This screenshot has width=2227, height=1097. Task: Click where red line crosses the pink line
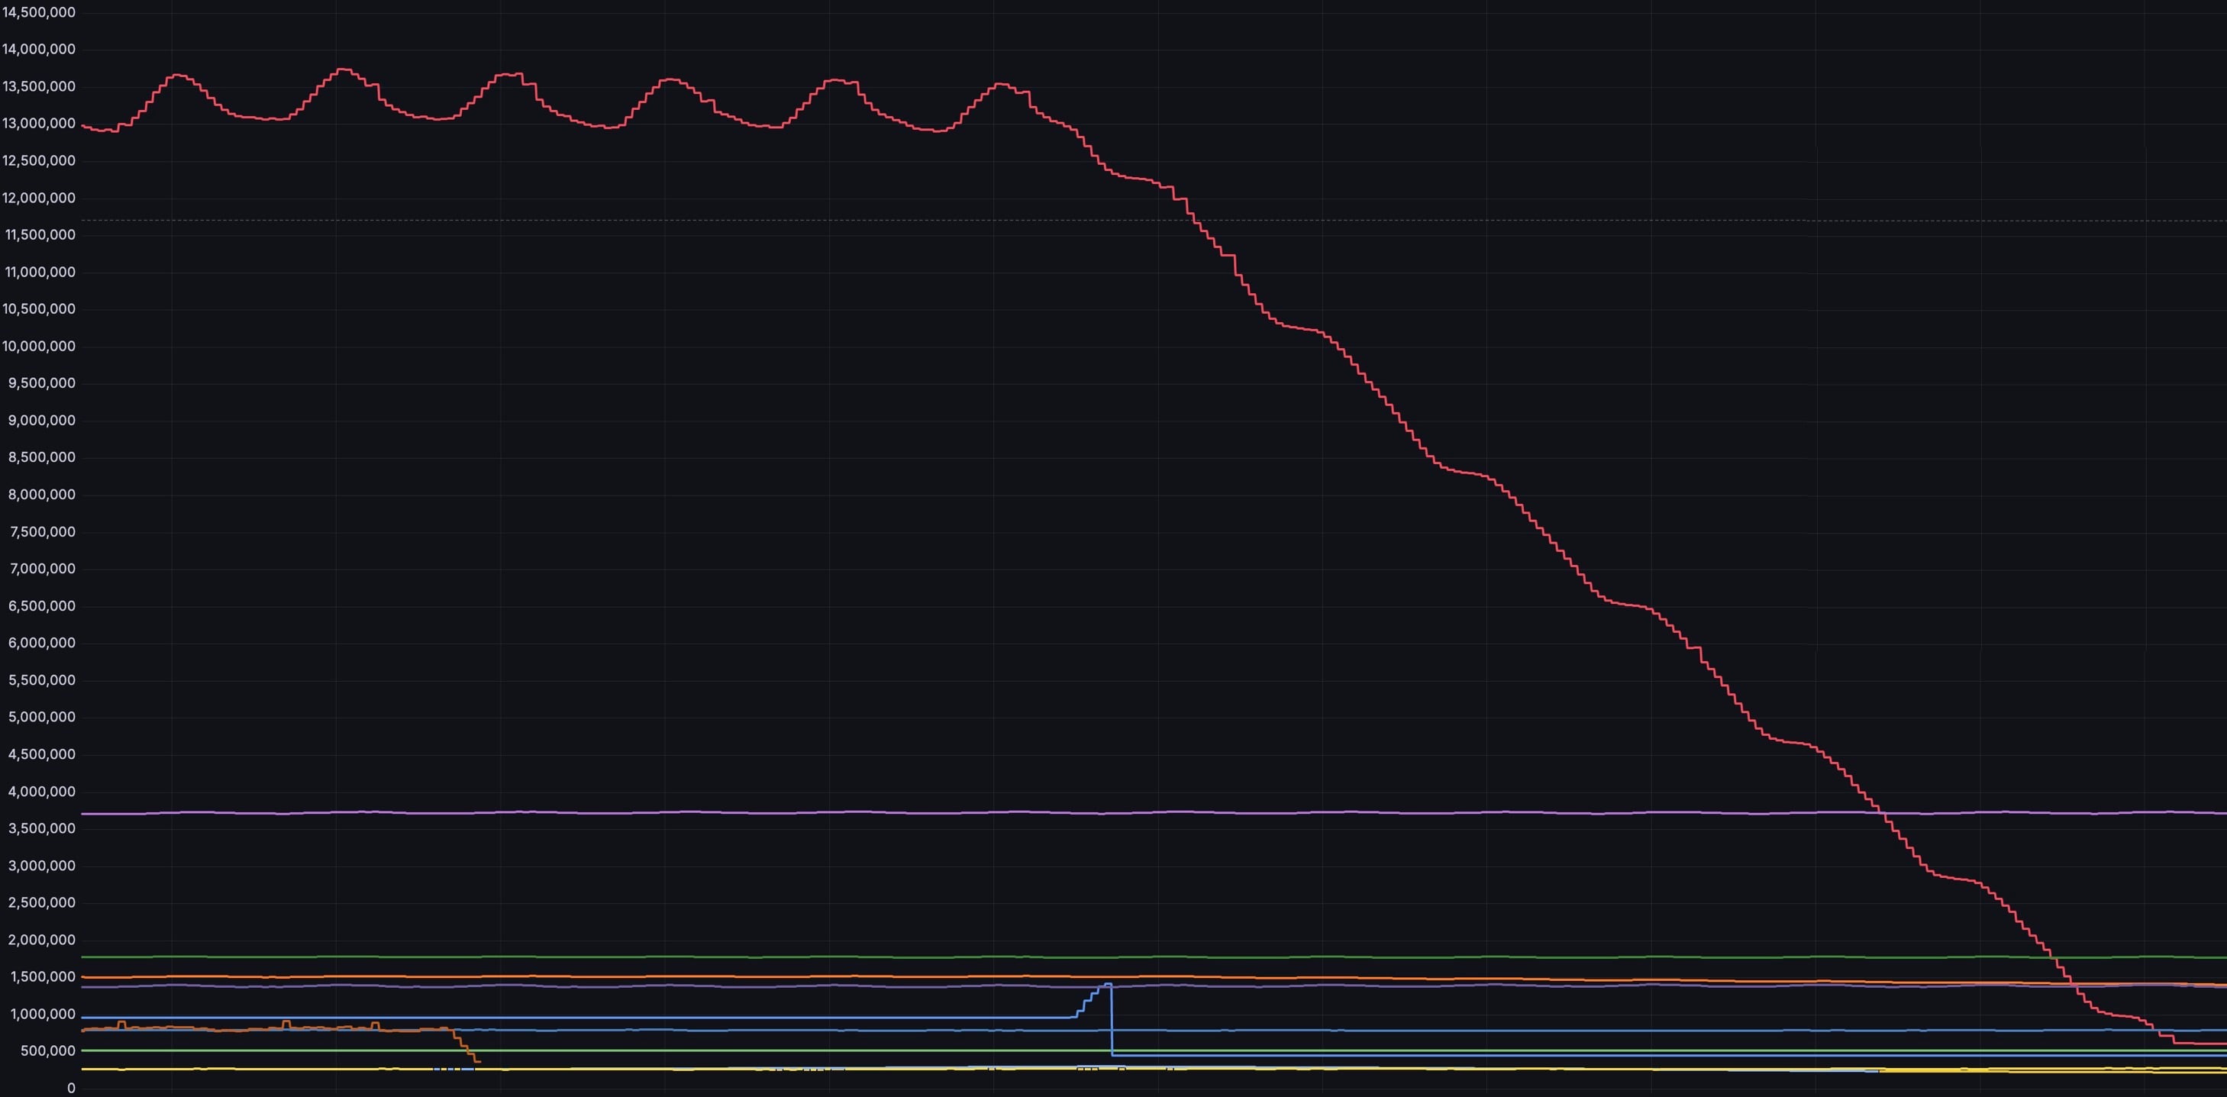(x=1883, y=812)
